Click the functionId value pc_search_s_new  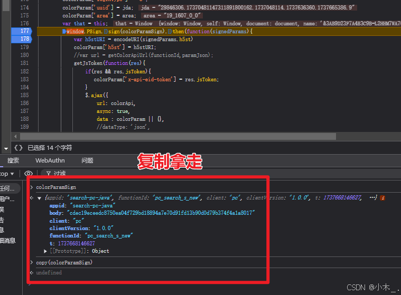point(109,235)
